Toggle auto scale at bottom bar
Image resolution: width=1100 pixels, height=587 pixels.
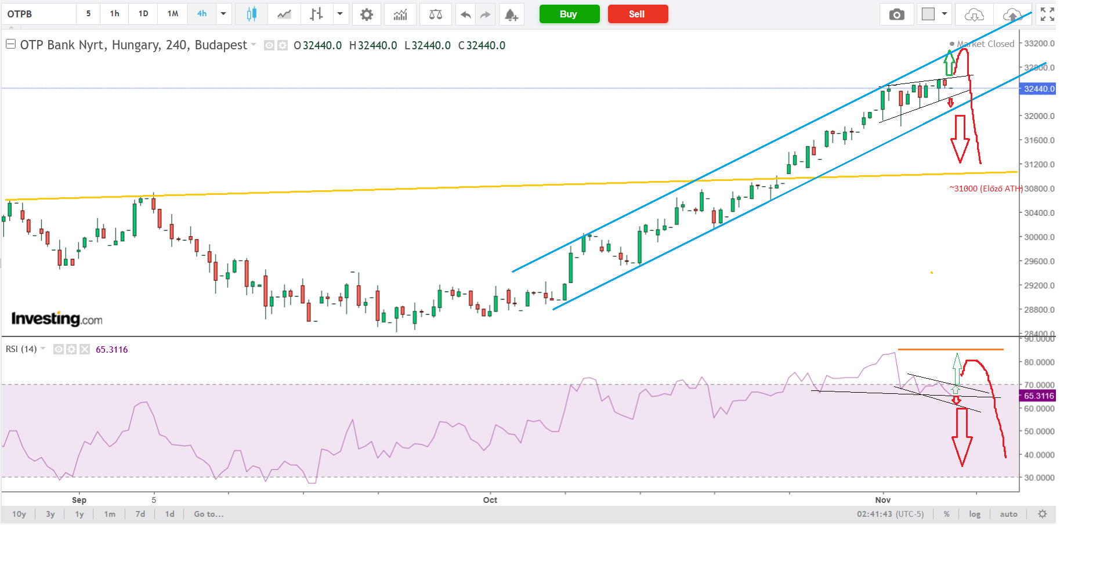pos(1008,514)
